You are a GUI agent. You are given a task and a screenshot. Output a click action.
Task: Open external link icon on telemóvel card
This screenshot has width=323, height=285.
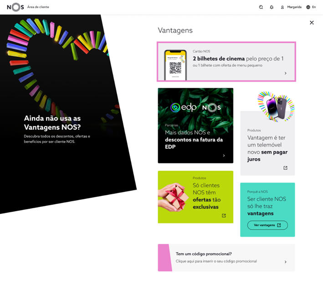point(285,168)
